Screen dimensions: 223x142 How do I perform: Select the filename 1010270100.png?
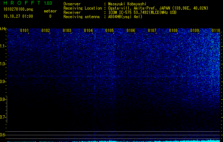18,10
